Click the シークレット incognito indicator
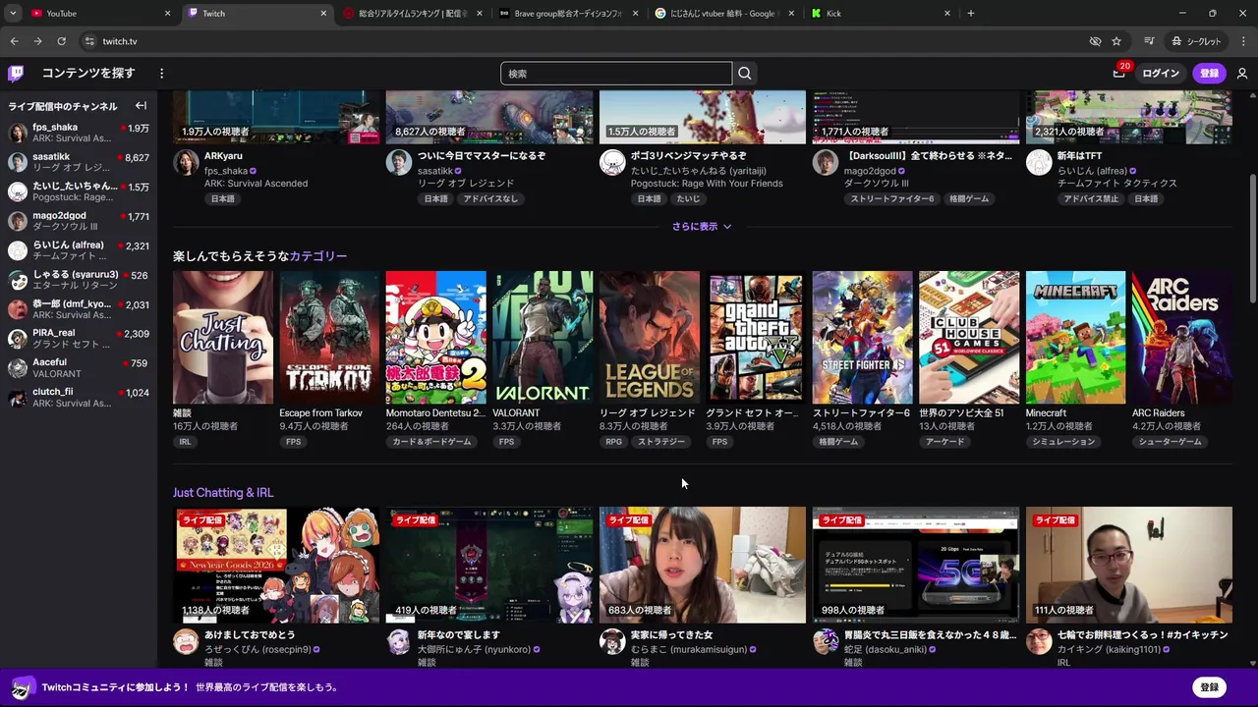This screenshot has width=1258, height=707. (x=1195, y=41)
